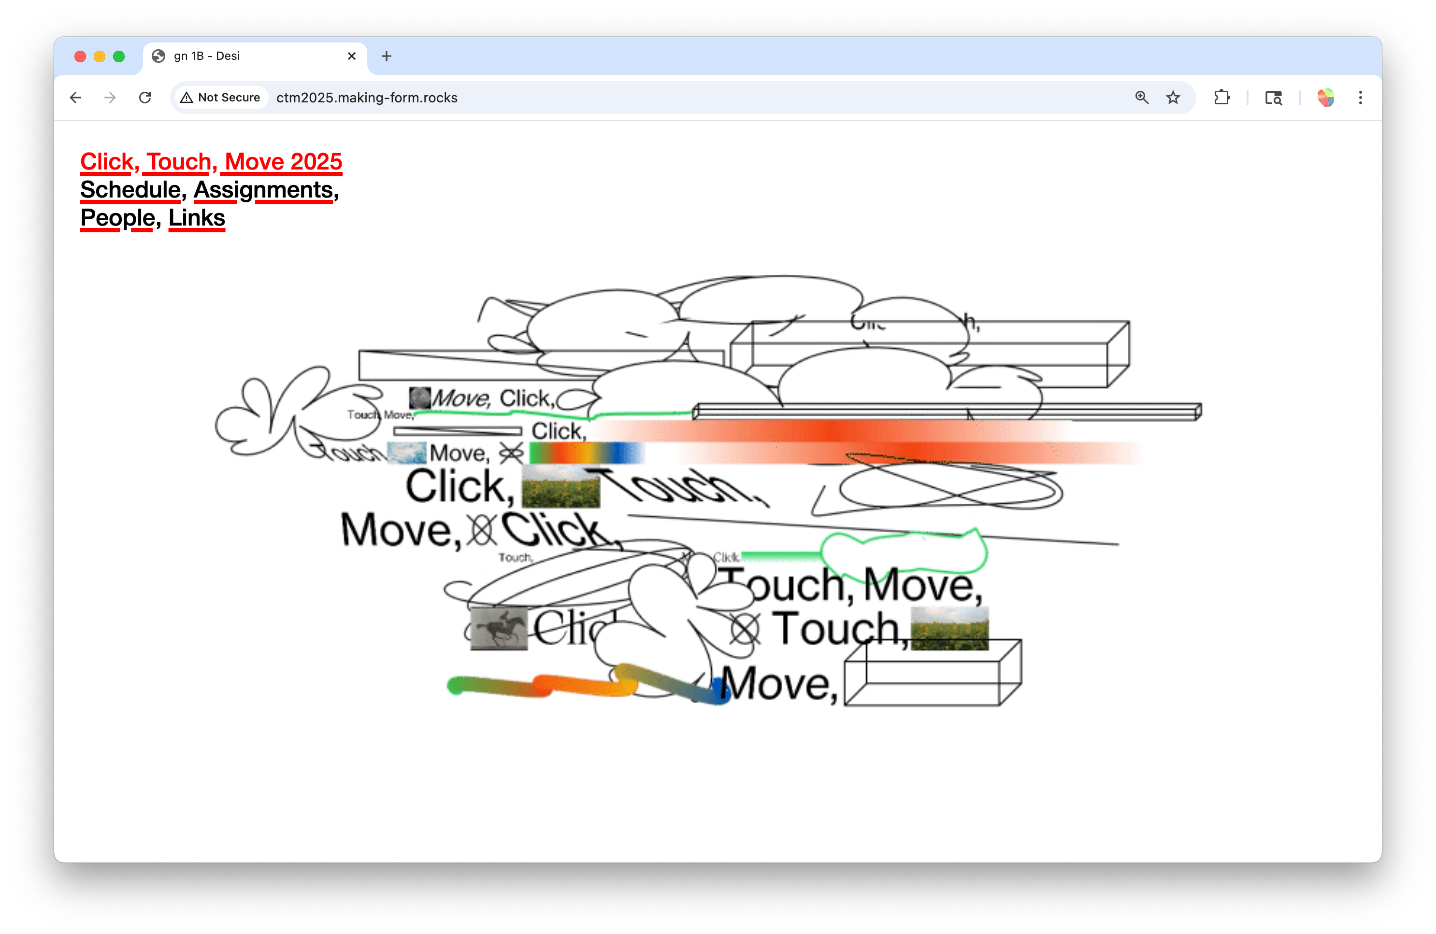Screen dimensions: 1436x934
Task: Open a new tab with plus button
Action: tap(387, 56)
